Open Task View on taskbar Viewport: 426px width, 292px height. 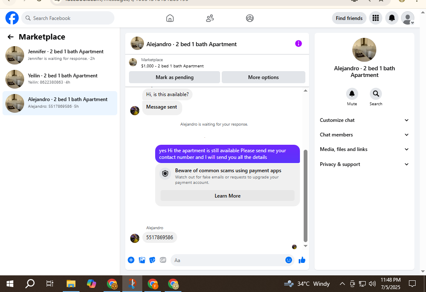pos(50,284)
